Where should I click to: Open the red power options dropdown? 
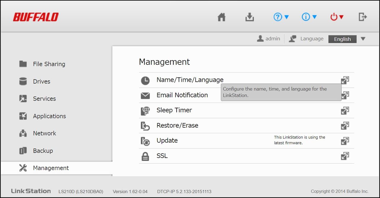point(337,17)
